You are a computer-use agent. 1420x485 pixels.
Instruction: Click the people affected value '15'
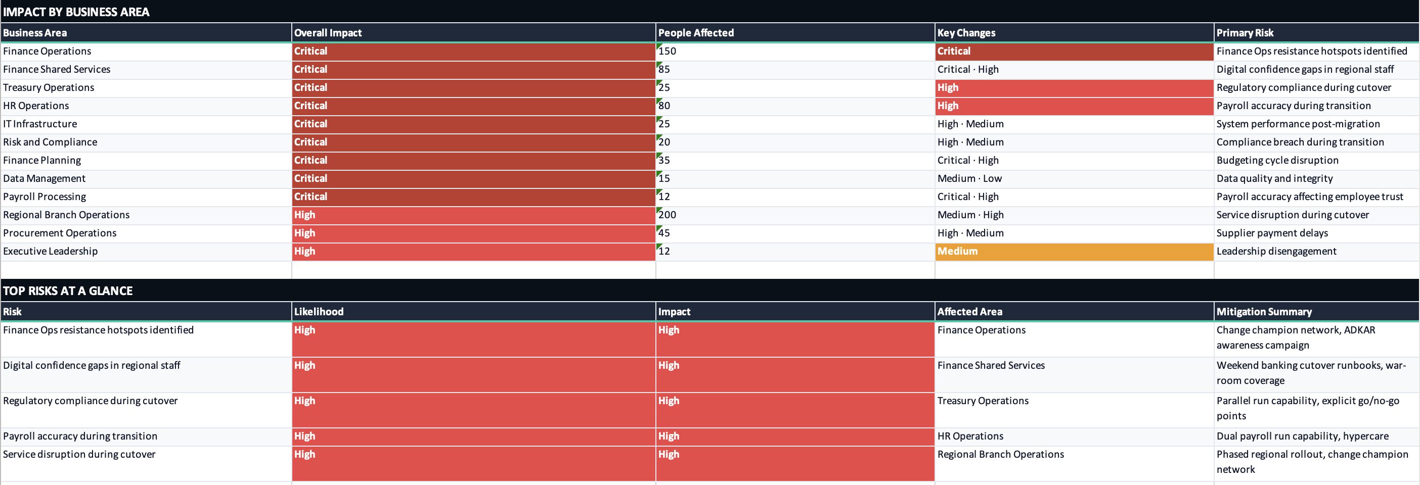[x=795, y=178]
